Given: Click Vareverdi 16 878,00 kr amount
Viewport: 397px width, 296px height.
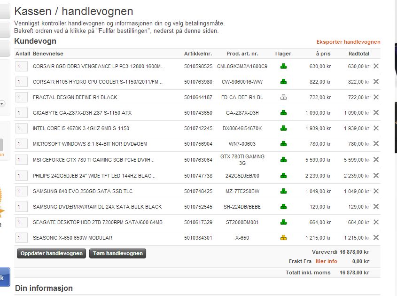Looking at the screenshot, I should [x=354, y=252].
